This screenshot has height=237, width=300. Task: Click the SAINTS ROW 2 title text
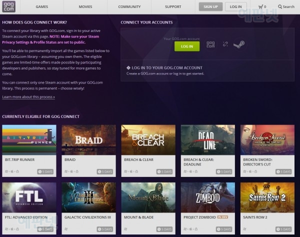255,217
